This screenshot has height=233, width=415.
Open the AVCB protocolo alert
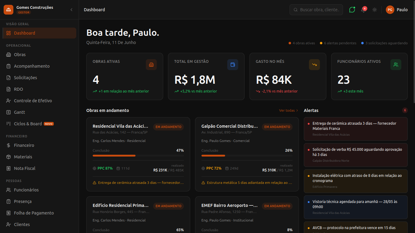point(356,227)
